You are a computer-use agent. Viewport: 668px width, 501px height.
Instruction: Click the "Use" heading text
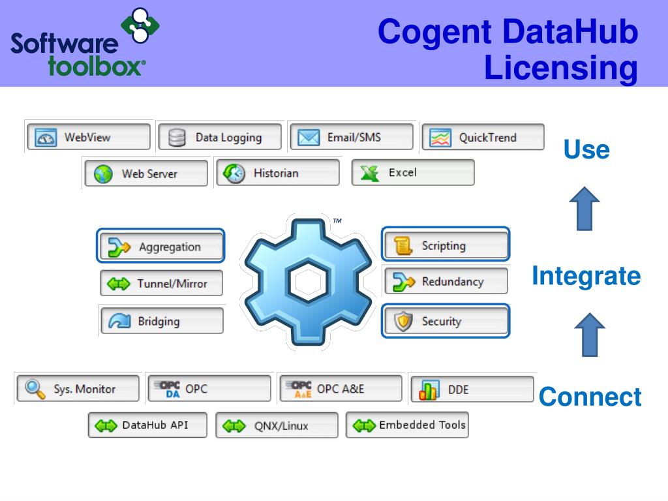(586, 149)
